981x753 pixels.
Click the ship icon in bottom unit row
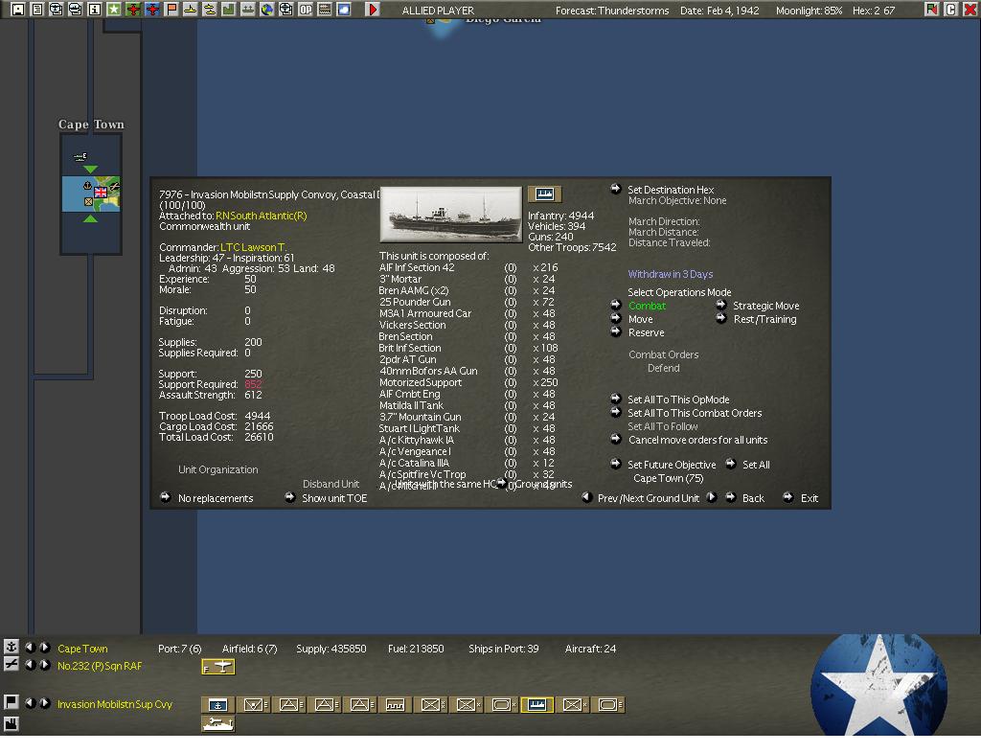pos(218,724)
